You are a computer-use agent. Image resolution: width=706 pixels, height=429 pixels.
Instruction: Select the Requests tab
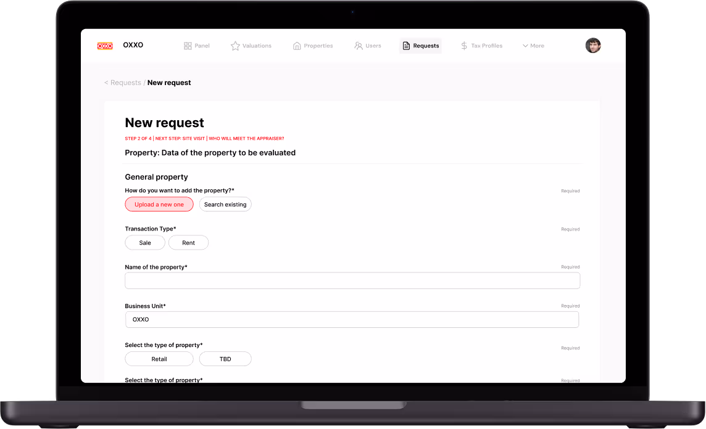tap(420, 46)
